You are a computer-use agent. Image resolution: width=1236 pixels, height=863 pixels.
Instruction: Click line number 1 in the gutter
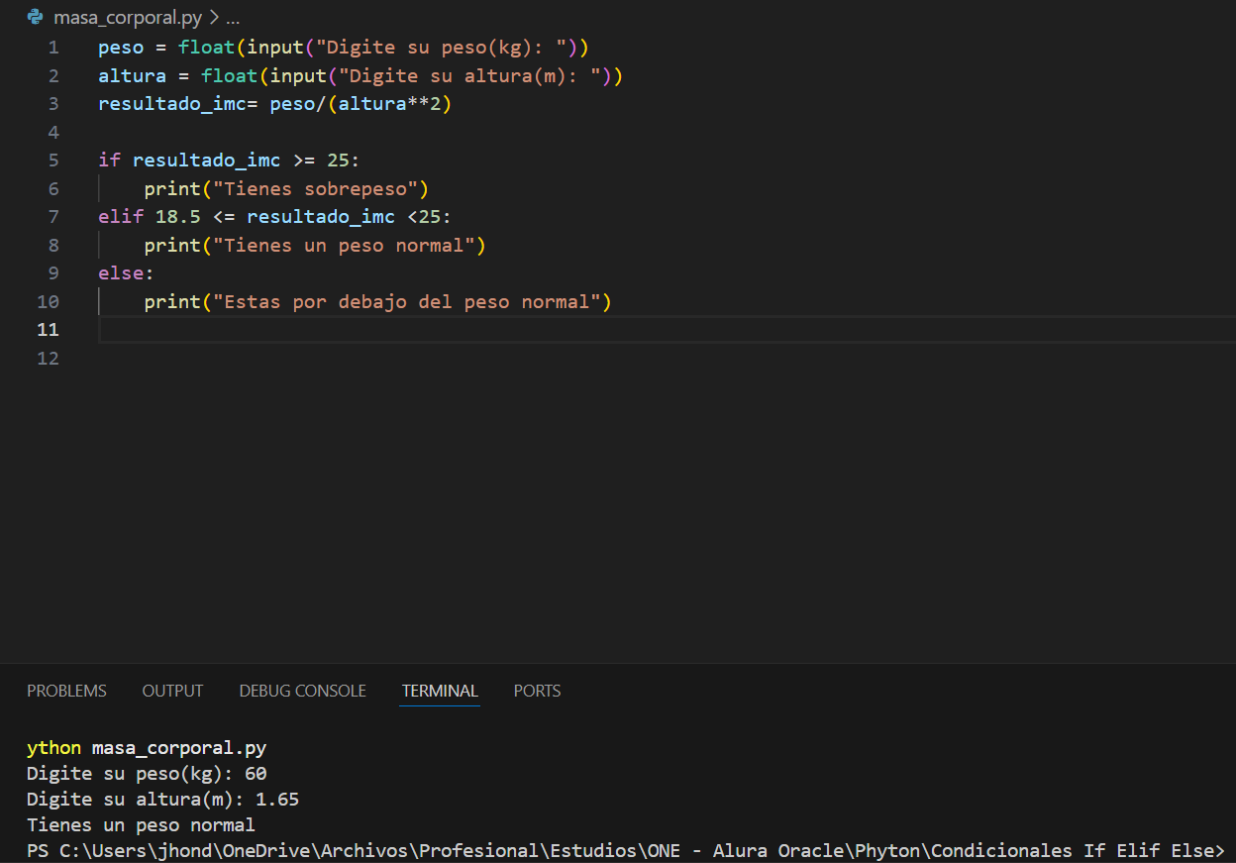52,48
